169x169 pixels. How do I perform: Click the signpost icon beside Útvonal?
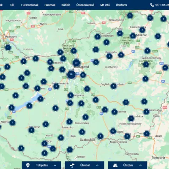[x=72, y=165]
